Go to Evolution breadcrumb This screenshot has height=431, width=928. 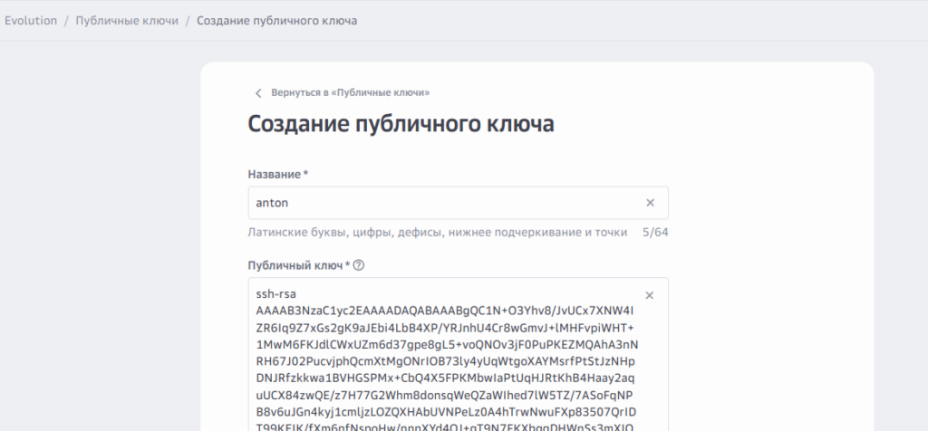tap(31, 20)
